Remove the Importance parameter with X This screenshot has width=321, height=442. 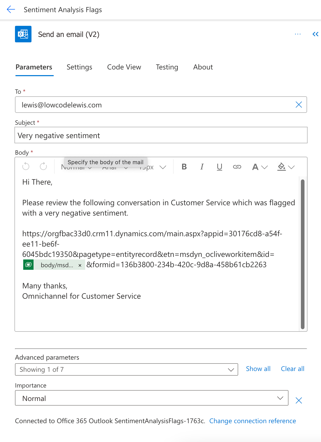[x=299, y=400]
